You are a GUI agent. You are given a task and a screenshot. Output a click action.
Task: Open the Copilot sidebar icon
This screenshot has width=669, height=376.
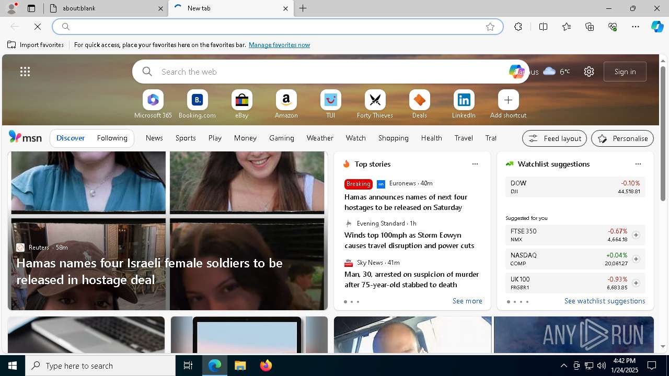tap(657, 27)
